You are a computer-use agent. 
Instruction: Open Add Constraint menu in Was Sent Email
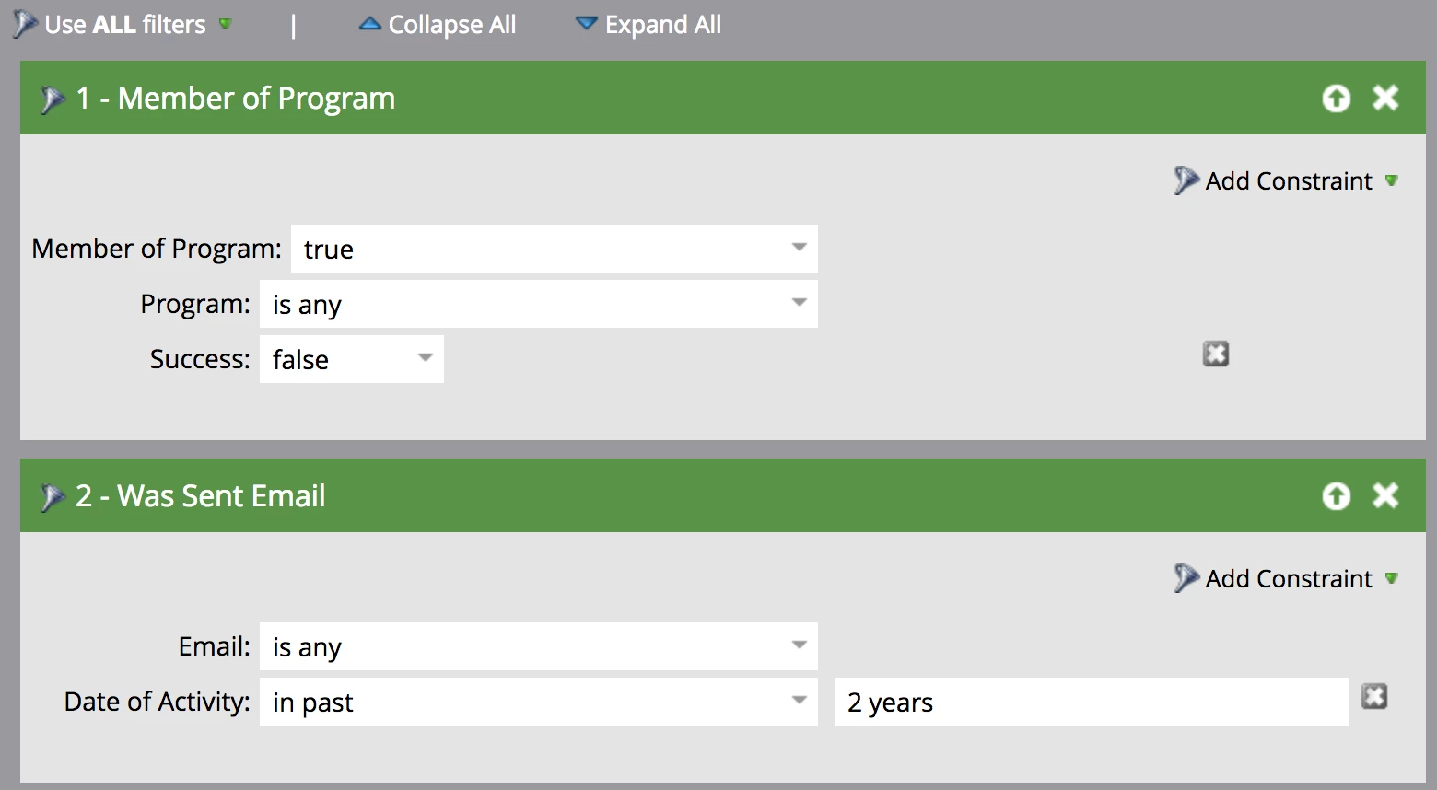point(1287,578)
